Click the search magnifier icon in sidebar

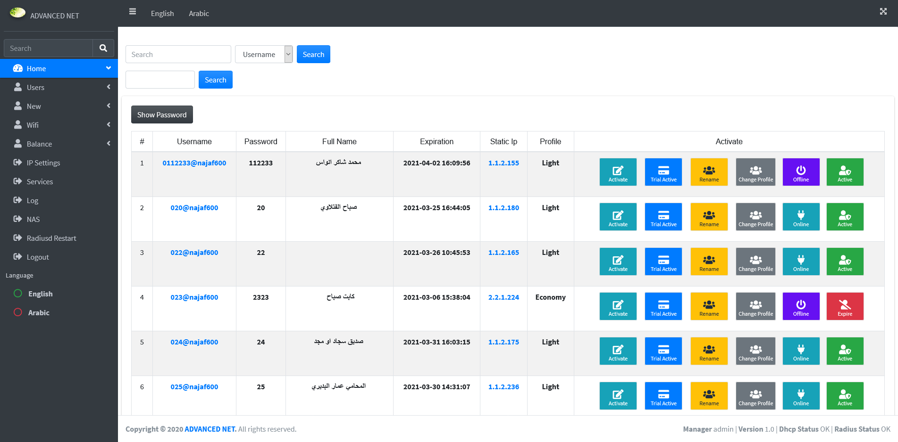[x=103, y=48]
